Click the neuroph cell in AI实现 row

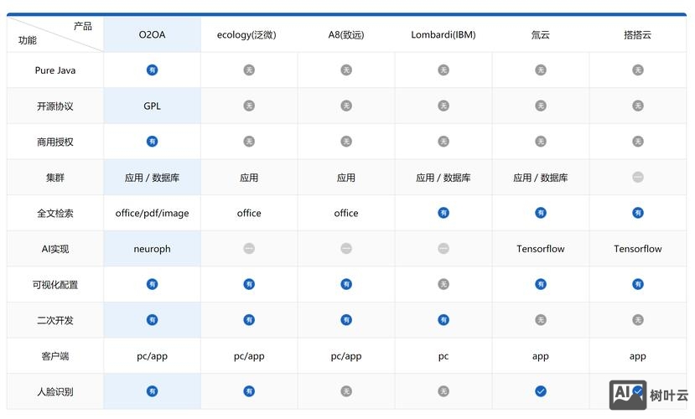pyautogui.click(x=152, y=249)
